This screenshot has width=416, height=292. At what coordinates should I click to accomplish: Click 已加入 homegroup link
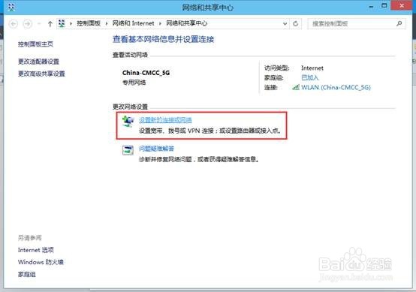(x=309, y=78)
